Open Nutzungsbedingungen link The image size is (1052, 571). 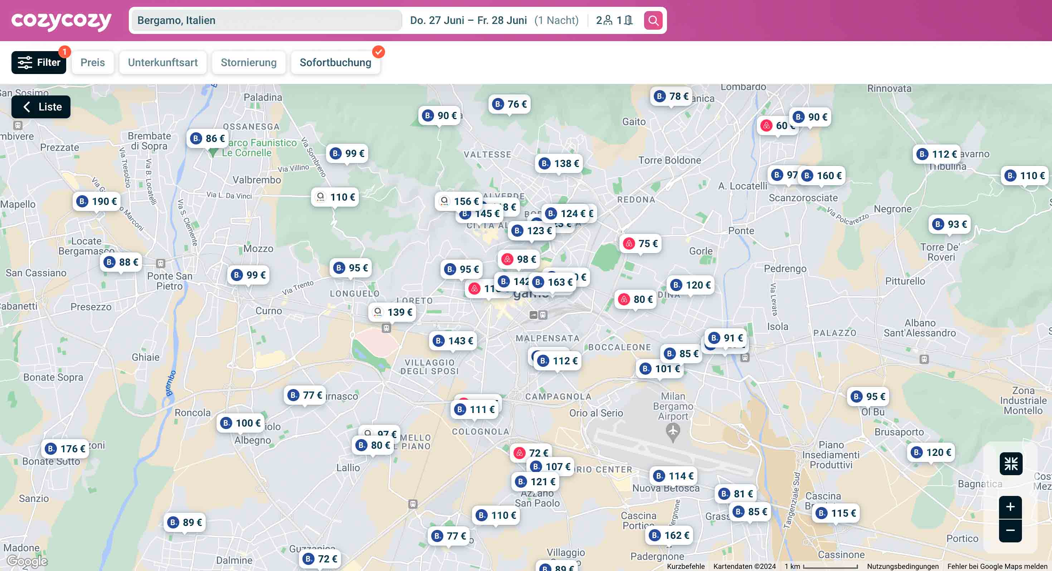pos(902,566)
